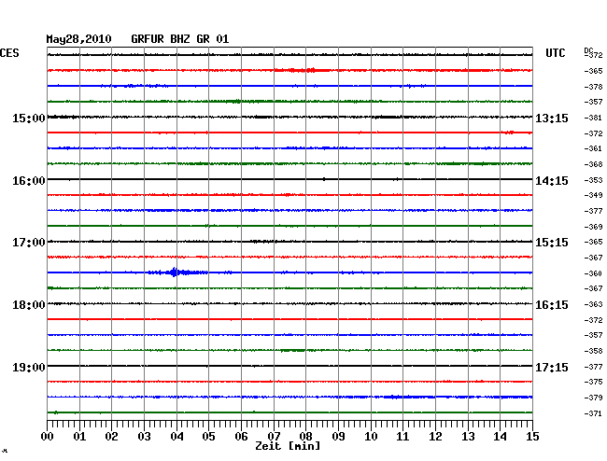
Task: Select minute tick label 03
Action: (144, 437)
